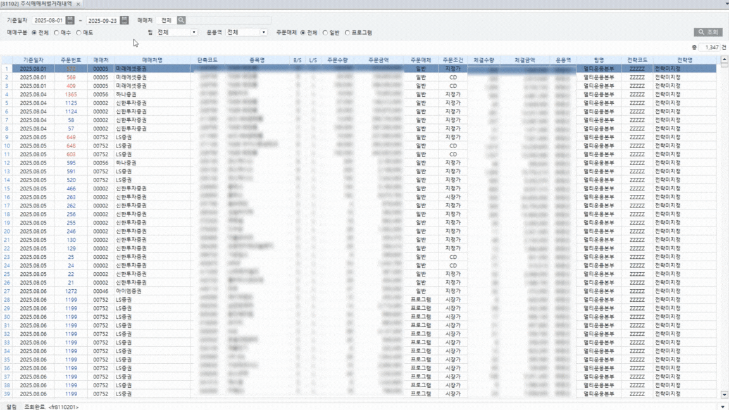729x410 pixels.
Task: Open the start date calendar picker
Action: 70,20
